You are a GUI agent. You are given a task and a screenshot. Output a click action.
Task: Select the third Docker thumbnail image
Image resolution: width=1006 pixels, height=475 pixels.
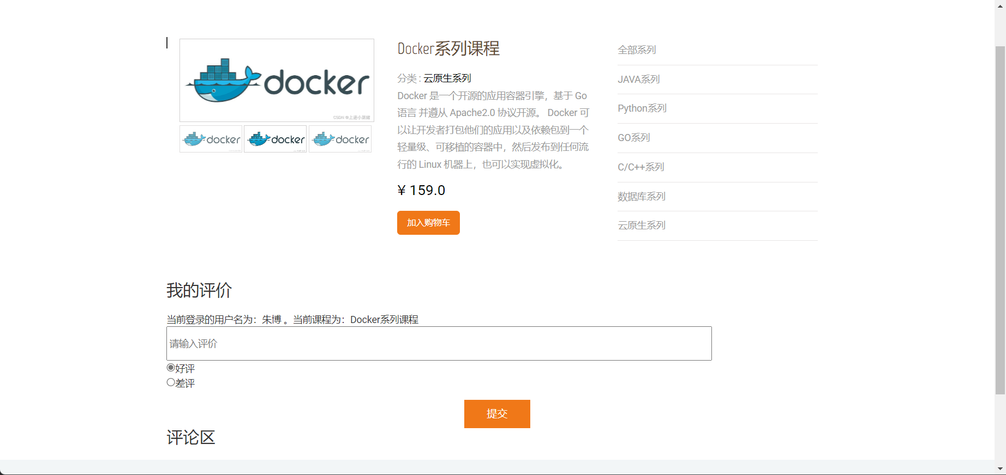340,139
